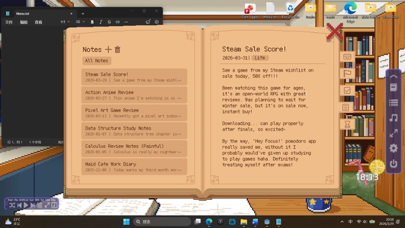The width and height of the screenshot is (405, 228).
Task: Expand the list style dropdown in Notepad
Action: point(79,22)
